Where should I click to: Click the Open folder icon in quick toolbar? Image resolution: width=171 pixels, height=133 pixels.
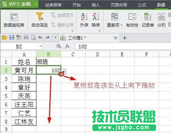pos(5,38)
